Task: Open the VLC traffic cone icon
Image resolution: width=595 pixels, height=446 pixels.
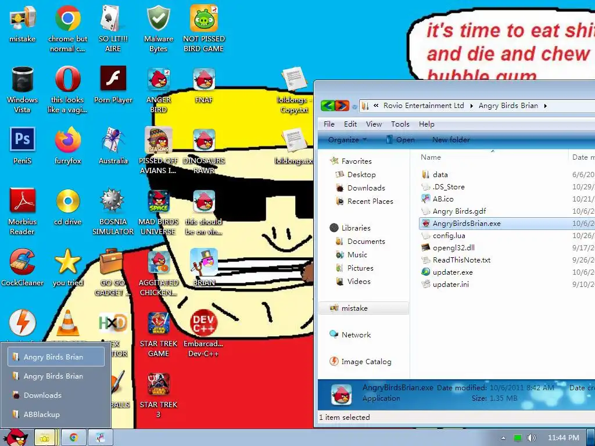Action: click(67, 323)
